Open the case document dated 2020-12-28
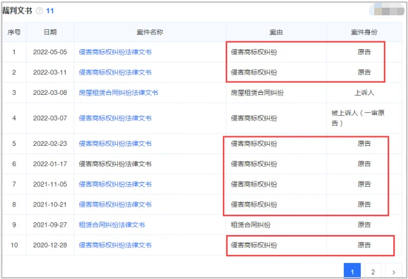The image size is (408, 279). 115,245
